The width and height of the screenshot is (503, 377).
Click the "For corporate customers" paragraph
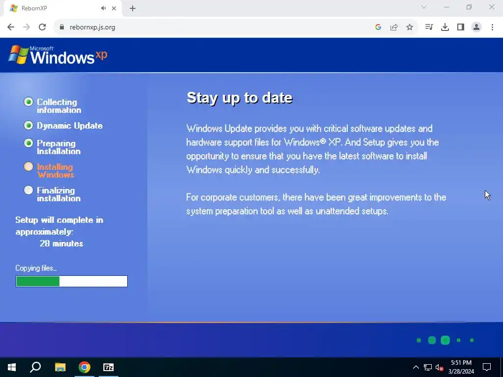316,204
